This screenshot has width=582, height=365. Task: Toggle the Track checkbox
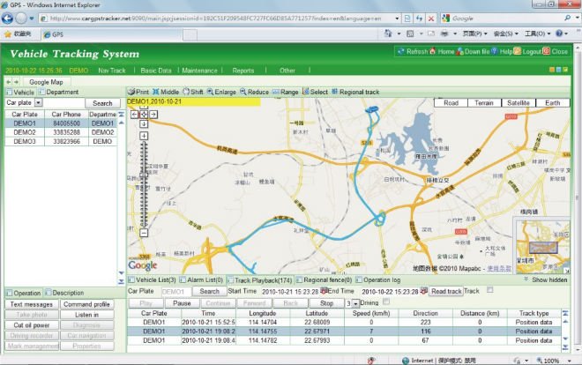[490, 290]
